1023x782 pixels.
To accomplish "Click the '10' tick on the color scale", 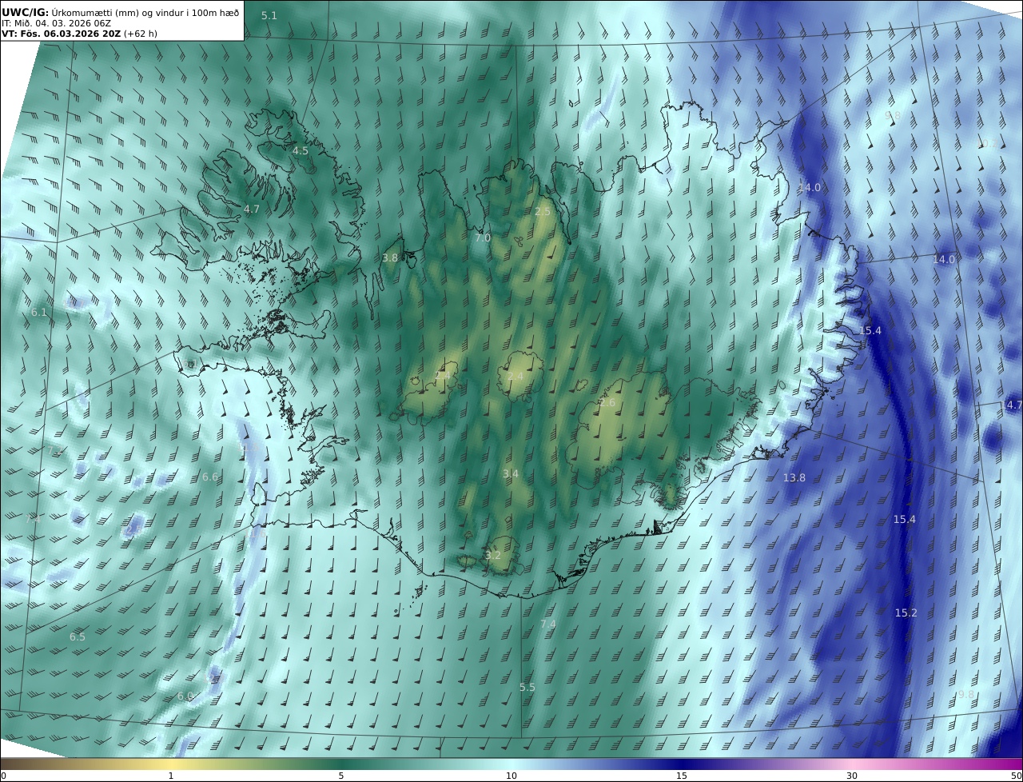I will [x=511, y=776].
